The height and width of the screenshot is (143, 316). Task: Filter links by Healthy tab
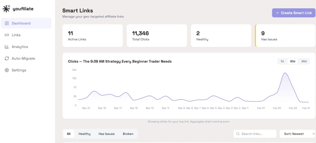click(85, 134)
